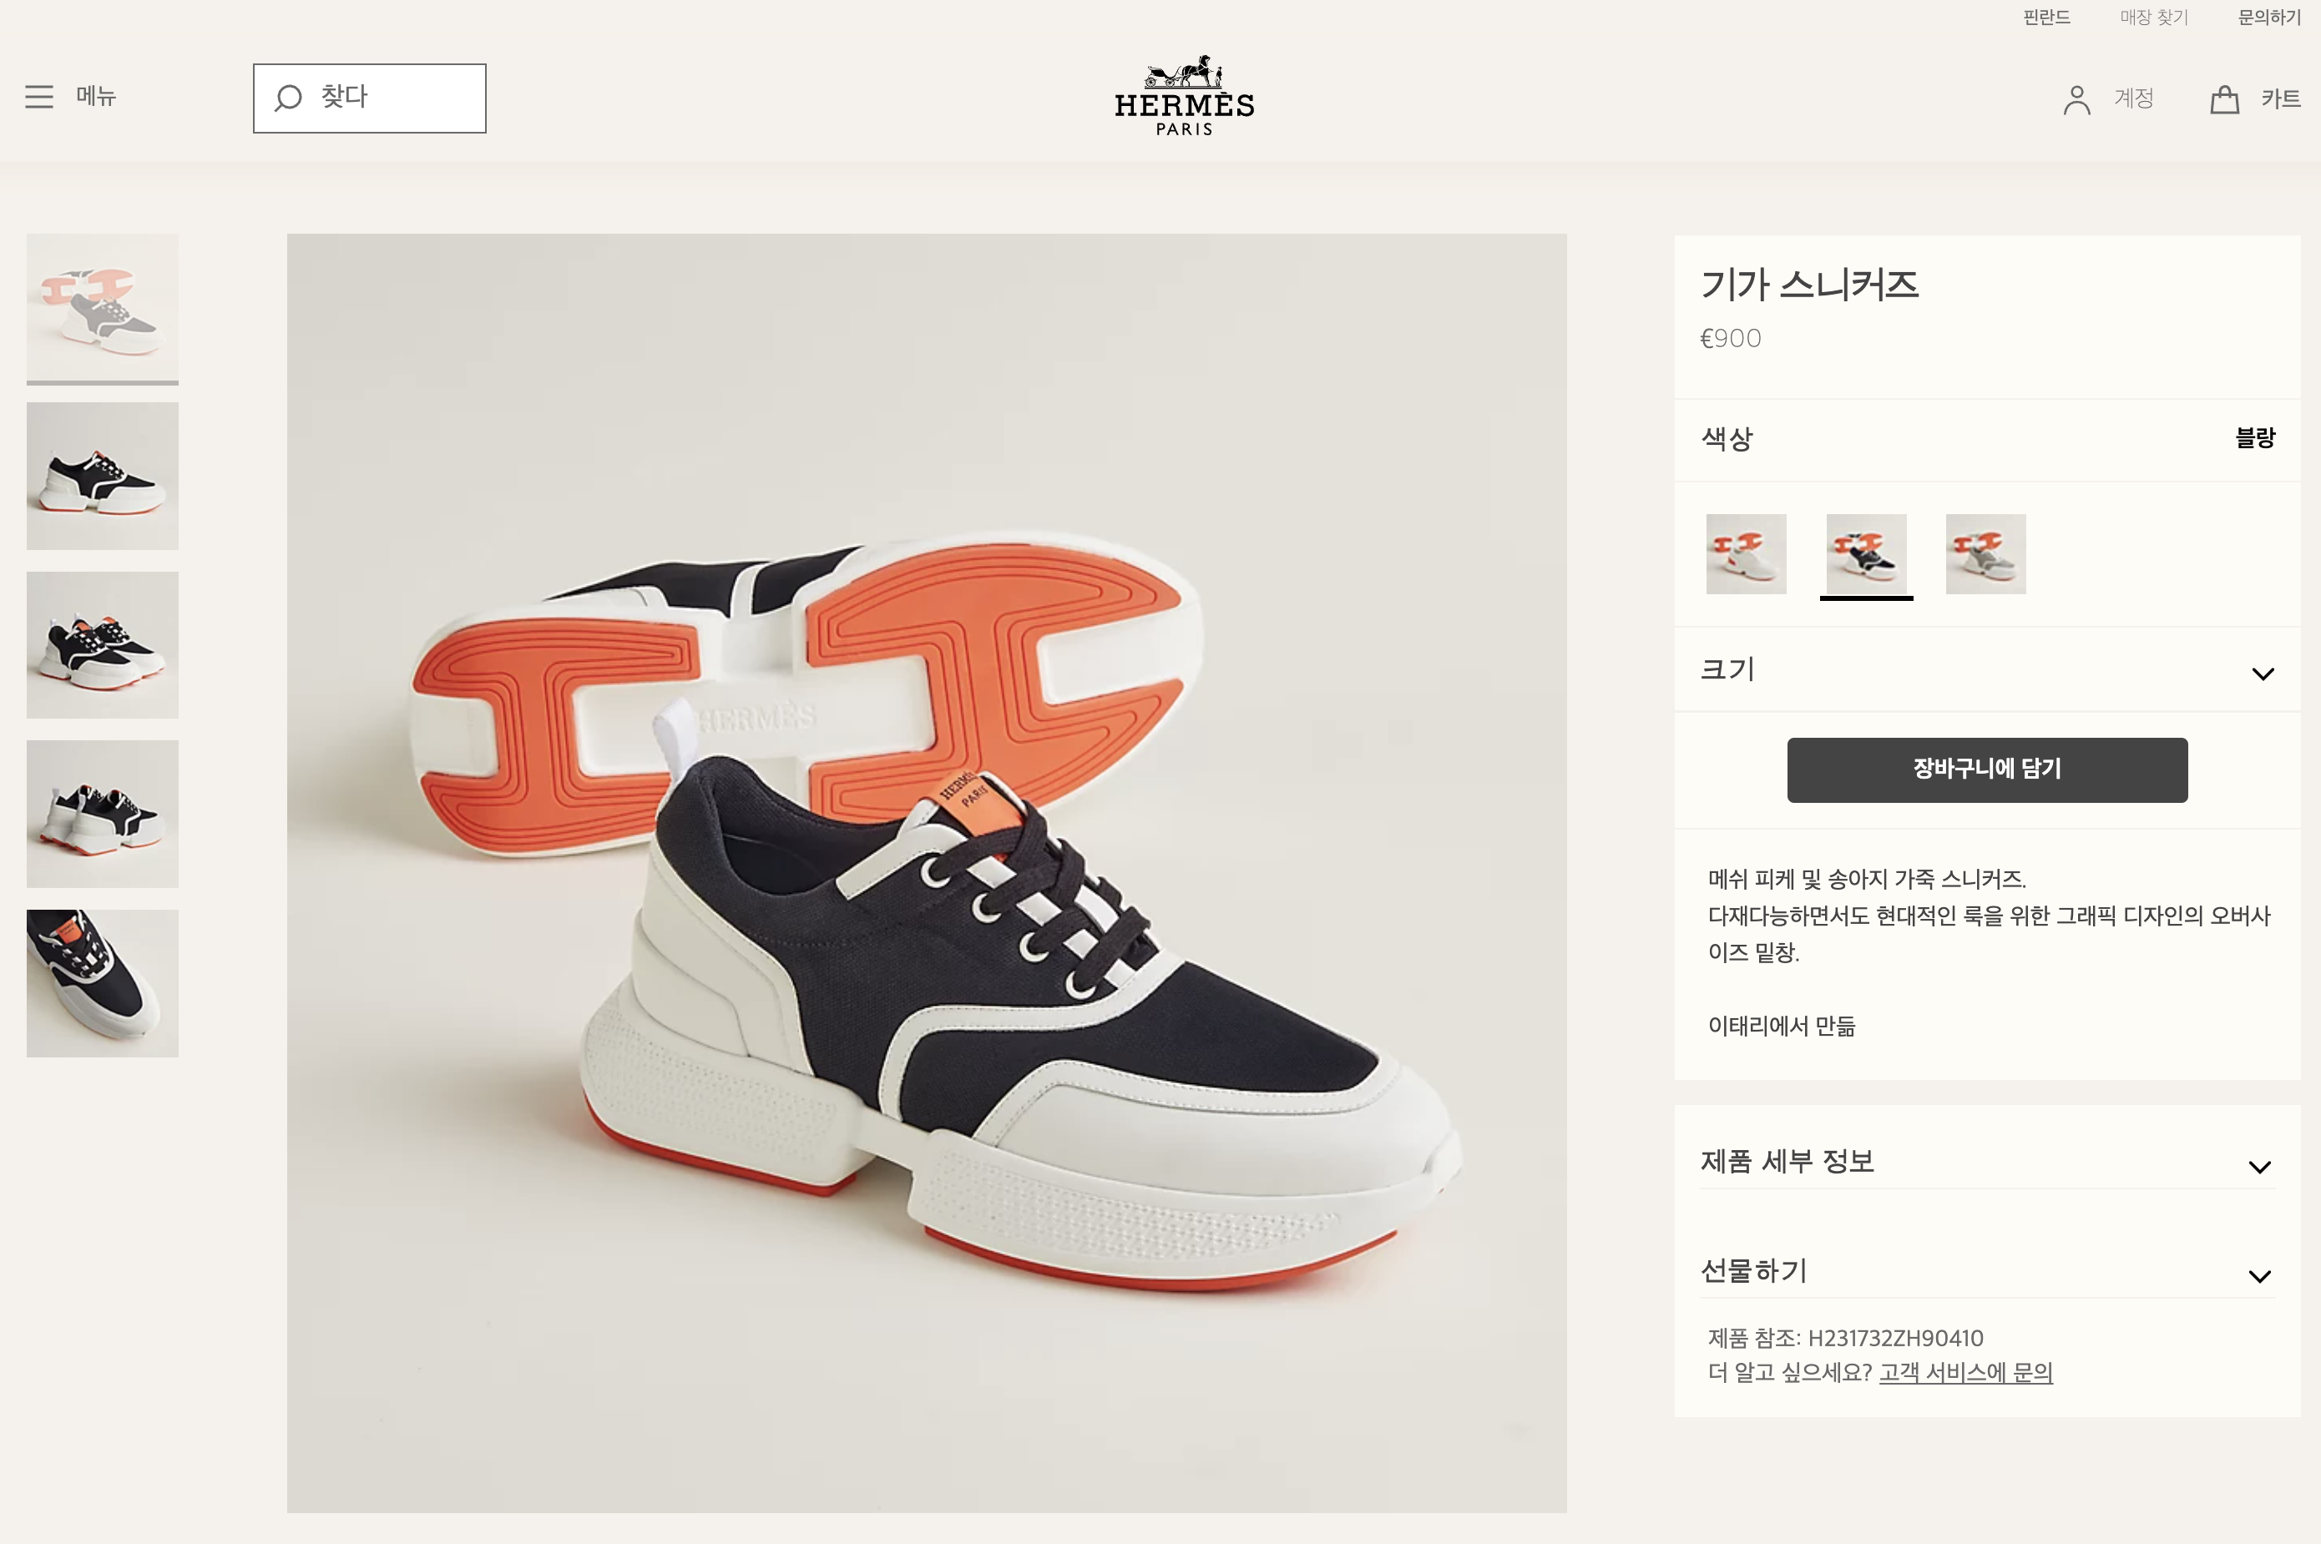
Task: Open the 고객 서비스에 문의 link
Action: pos(1965,1373)
